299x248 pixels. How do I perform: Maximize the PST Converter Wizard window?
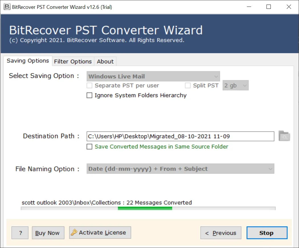click(269, 7)
